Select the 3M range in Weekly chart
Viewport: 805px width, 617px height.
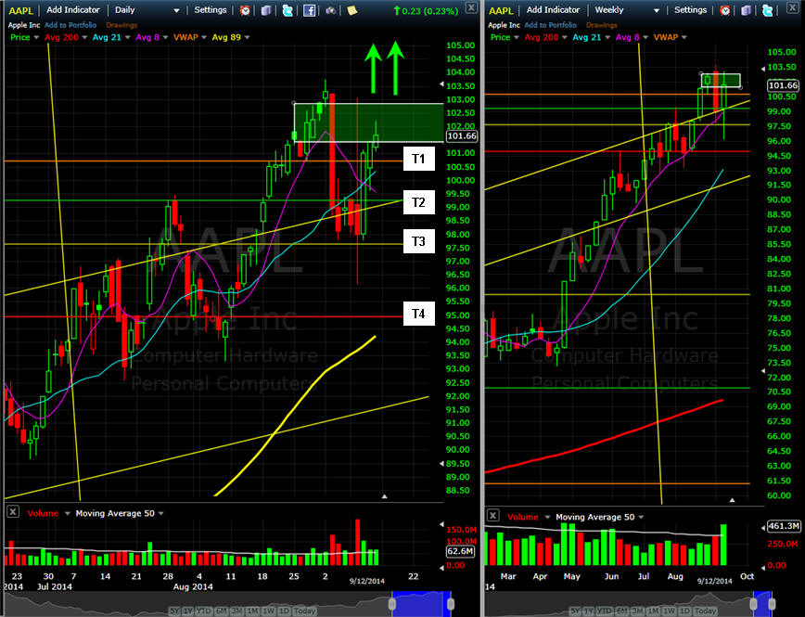636,611
